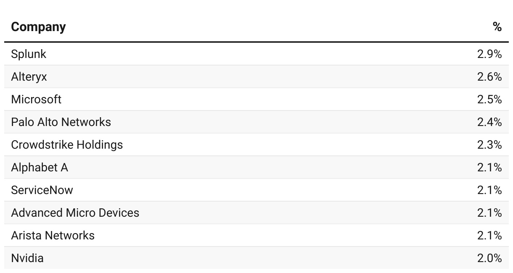
Task: Click Microsoft's 2.5% percentage cell
Action: (489, 100)
